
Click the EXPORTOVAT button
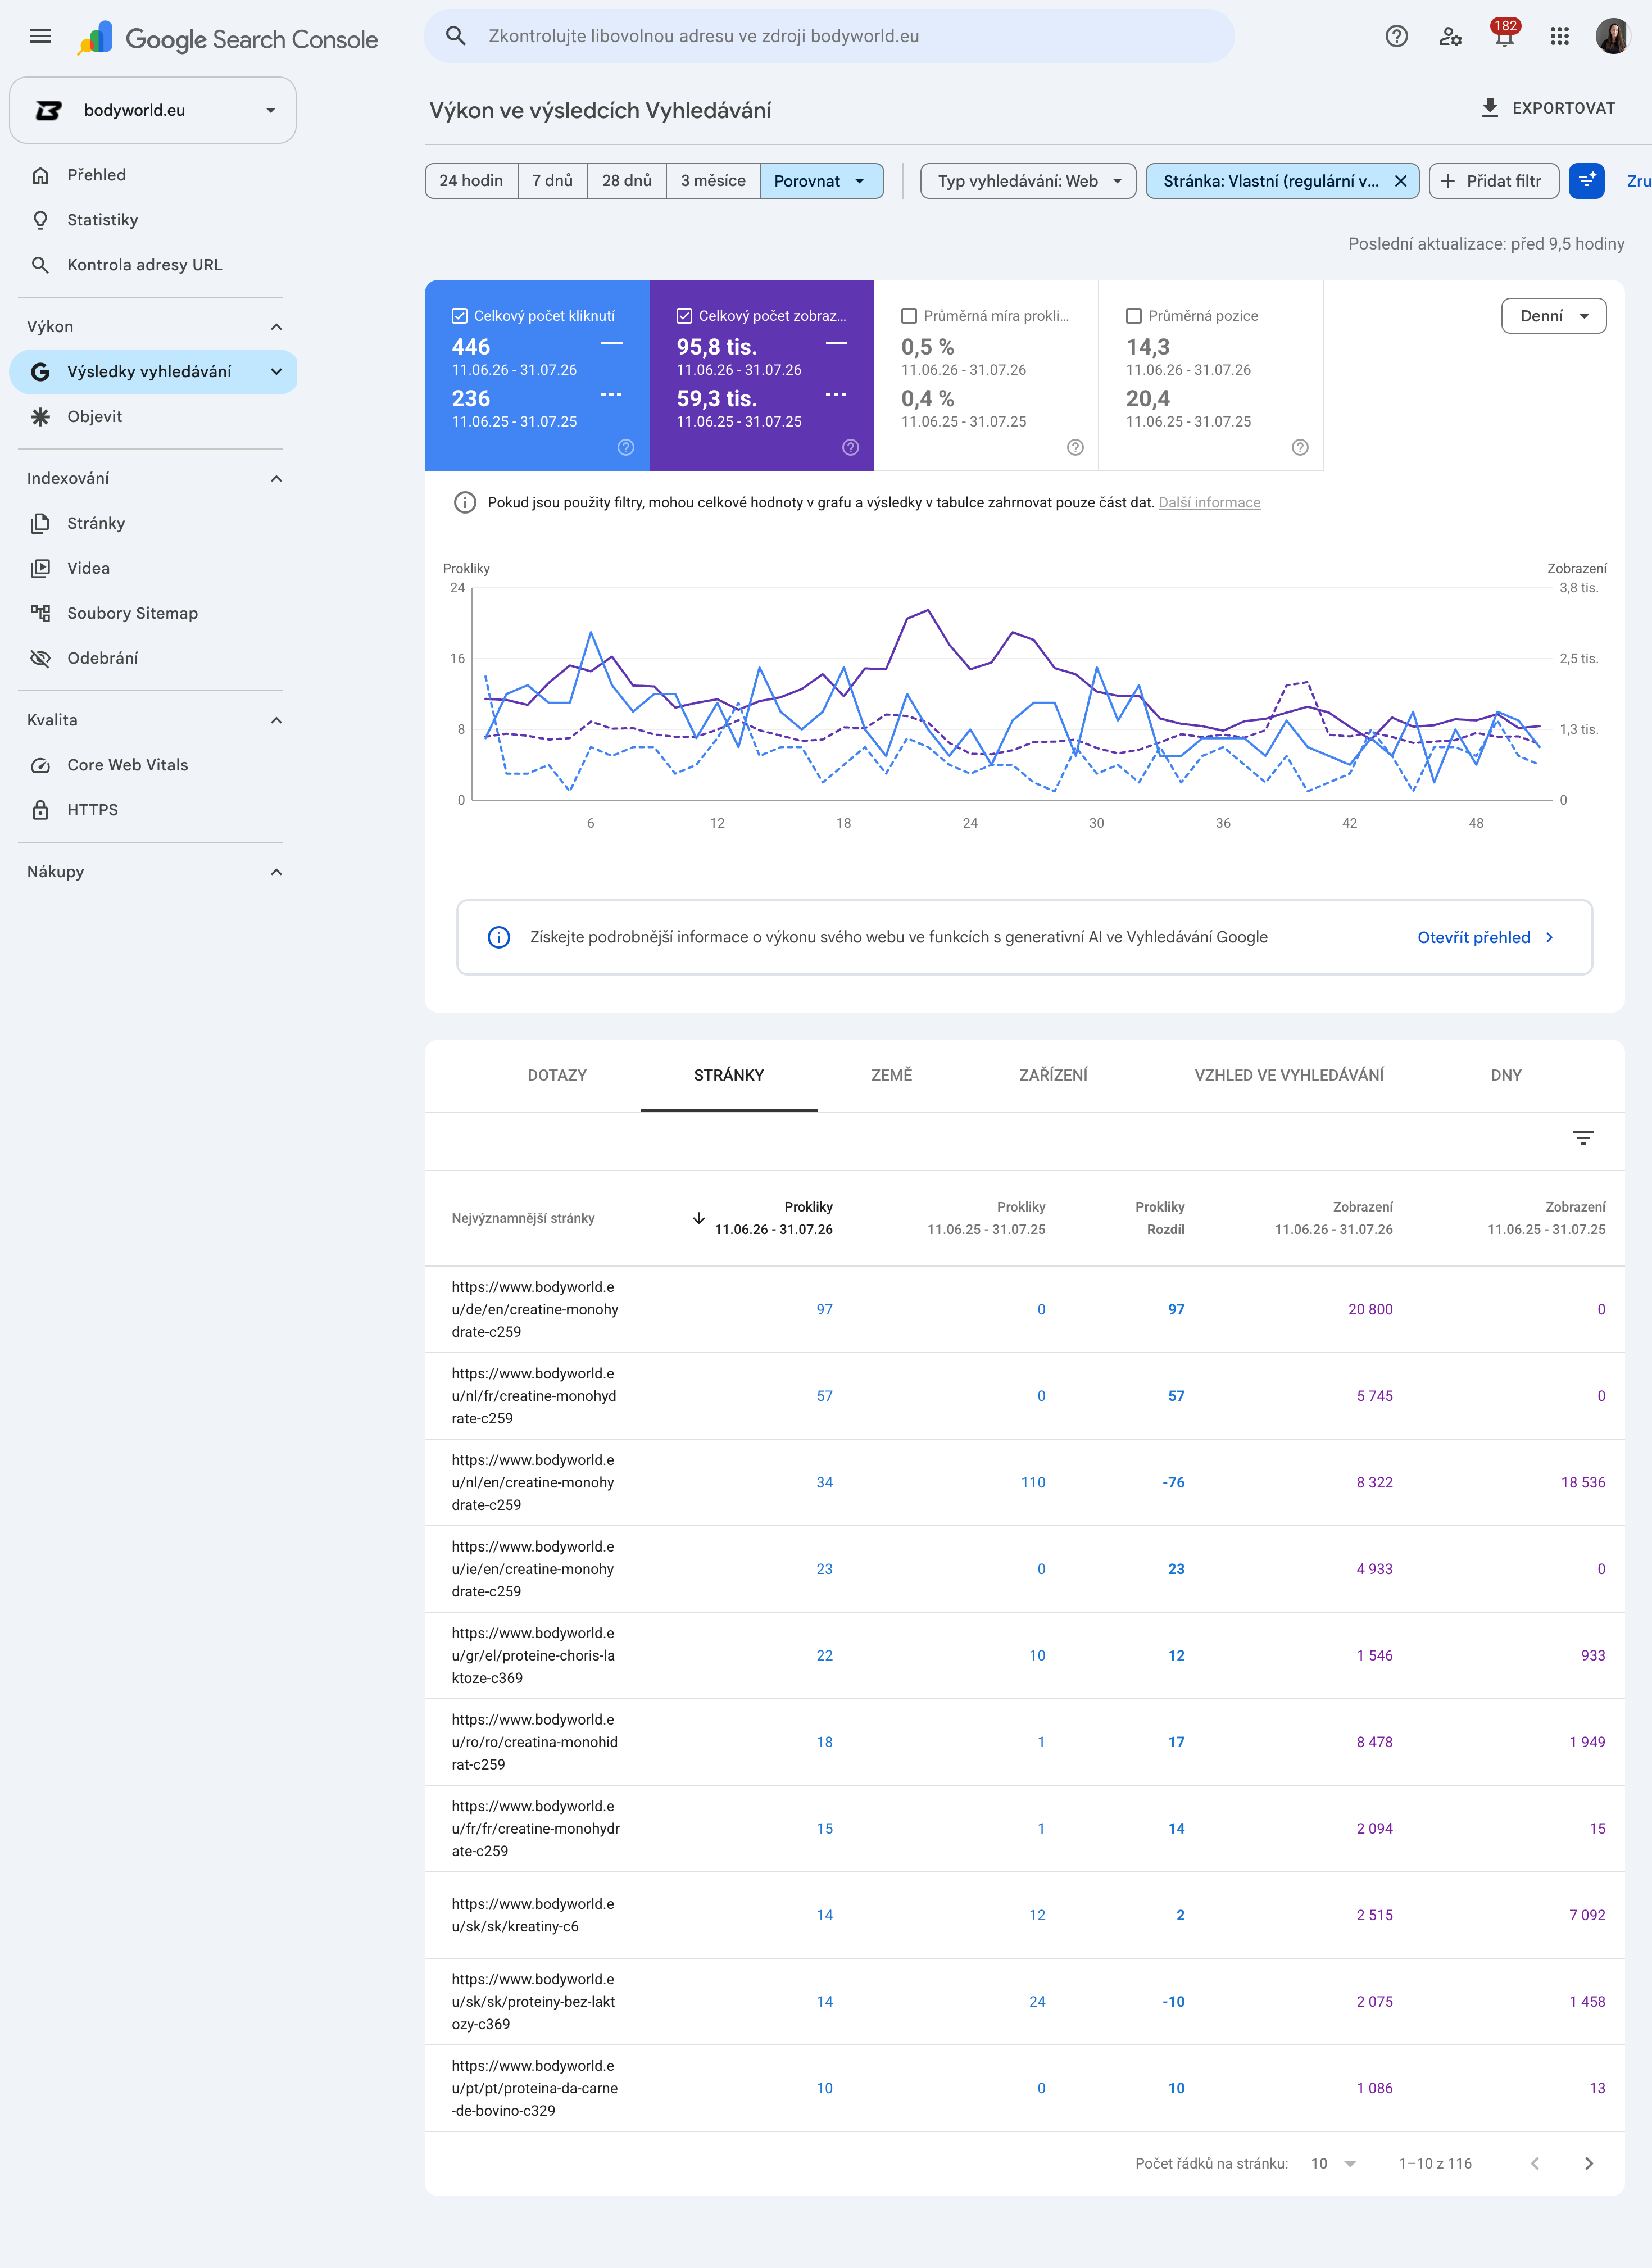1547,108
